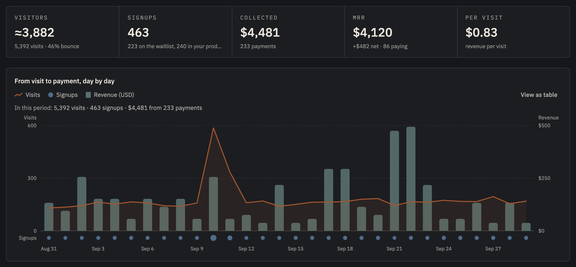The height and width of the screenshot is (267, 576).
Task: Select the largest Signups dot in the row
Action: 213,238
